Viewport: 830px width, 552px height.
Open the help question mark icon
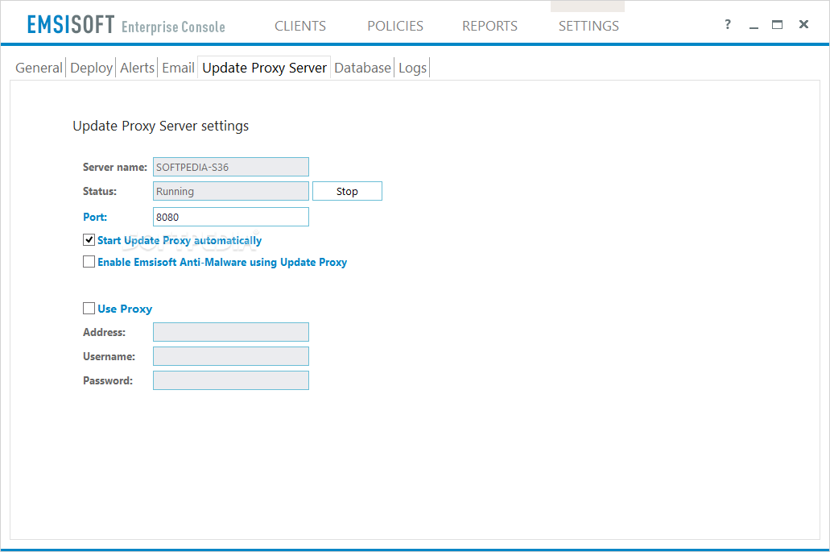[728, 24]
